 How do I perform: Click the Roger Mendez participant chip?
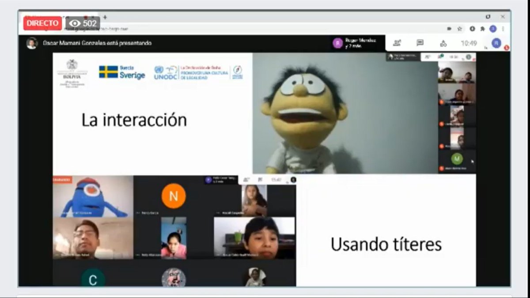pos(355,43)
